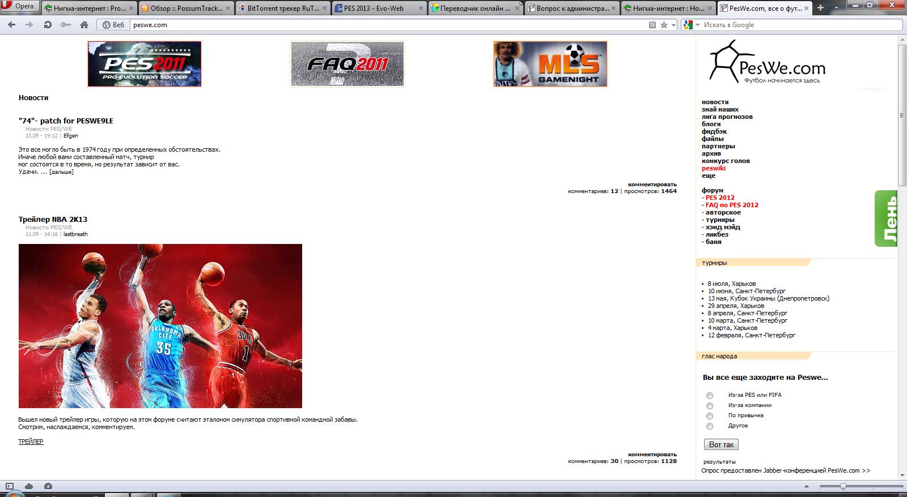View poll результаты link
This screenshot has height=497, width=907.
point(719,462)
